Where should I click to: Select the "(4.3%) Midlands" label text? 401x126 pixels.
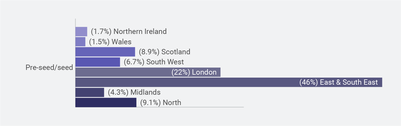point(134,92)
